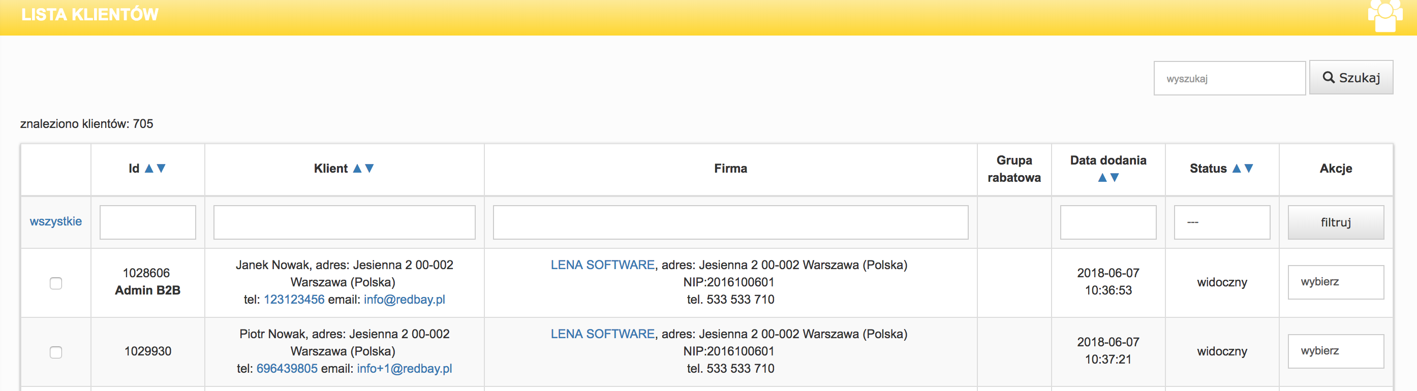Focus the wyszukaj search field
Image resolution: width=1417 pixels, height=391 pixels.
click(x=1229, y=79)
